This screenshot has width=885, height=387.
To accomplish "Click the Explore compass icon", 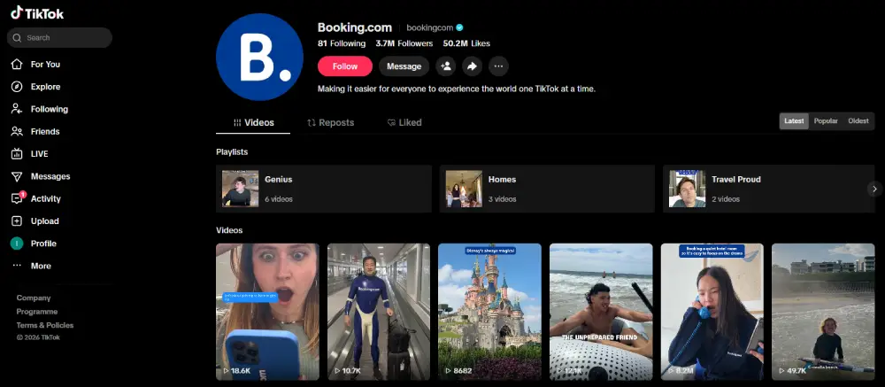I will pyautogui.click(x=17, y=87).
